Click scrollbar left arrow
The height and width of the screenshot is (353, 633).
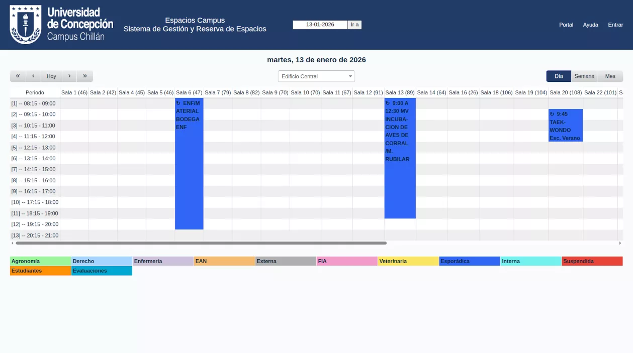pos(13,243)
